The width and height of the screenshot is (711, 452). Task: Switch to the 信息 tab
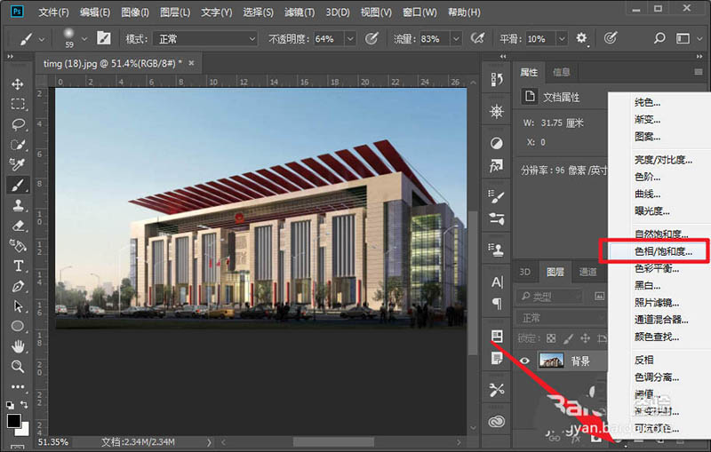[561, 72]
